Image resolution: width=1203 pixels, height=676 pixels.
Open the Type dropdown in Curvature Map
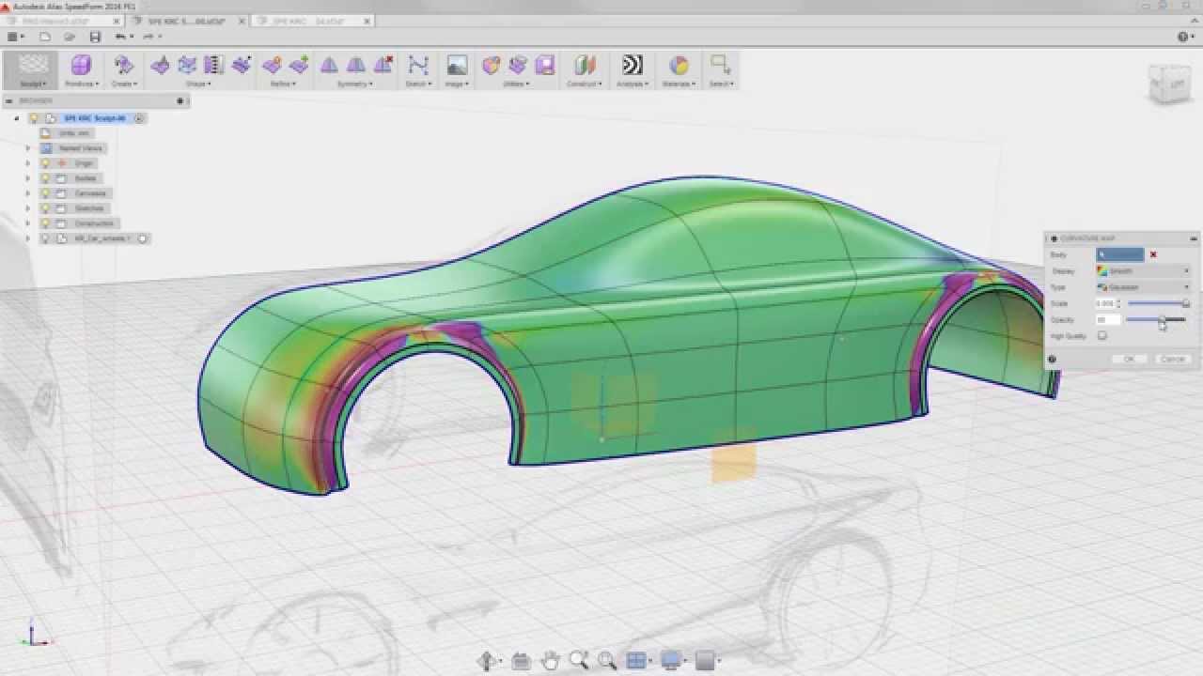1144,287
